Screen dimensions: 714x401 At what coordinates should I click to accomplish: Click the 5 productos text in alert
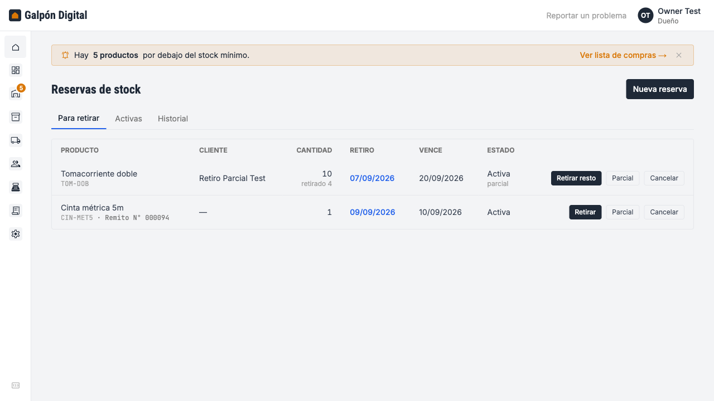(x=115, y=55)
